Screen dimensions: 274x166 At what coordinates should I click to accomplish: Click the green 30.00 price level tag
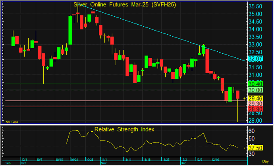255,90
